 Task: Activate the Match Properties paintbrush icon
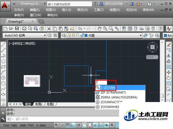coord(66,28)
